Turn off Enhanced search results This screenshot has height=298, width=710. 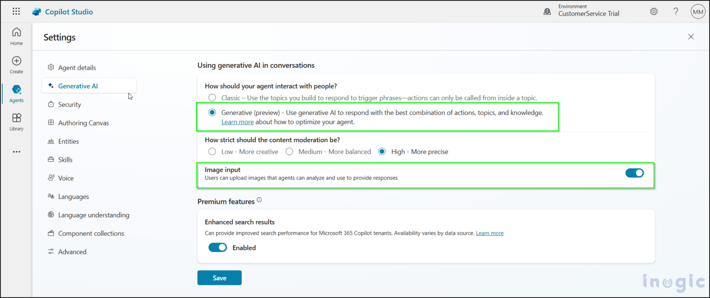click(x=217, y=247)
